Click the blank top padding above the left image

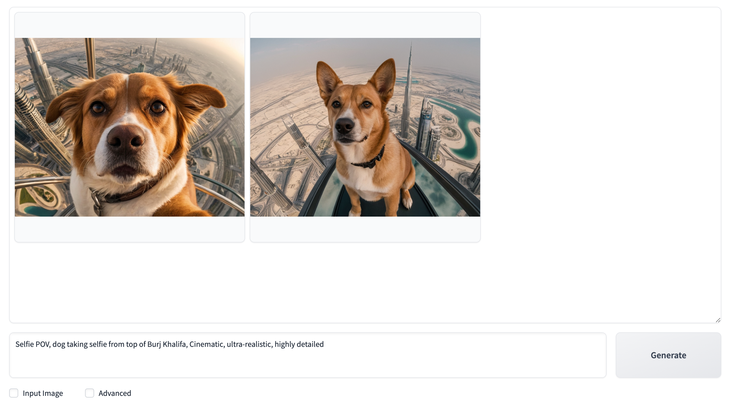tap(130, 25)
